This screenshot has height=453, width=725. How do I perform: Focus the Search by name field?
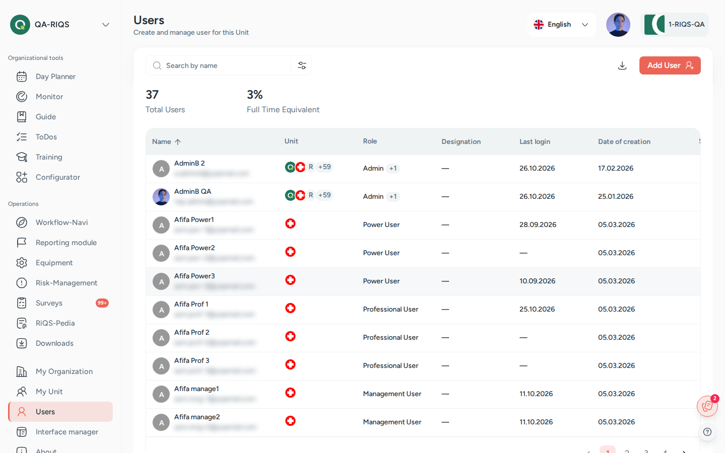coord(219,65)
